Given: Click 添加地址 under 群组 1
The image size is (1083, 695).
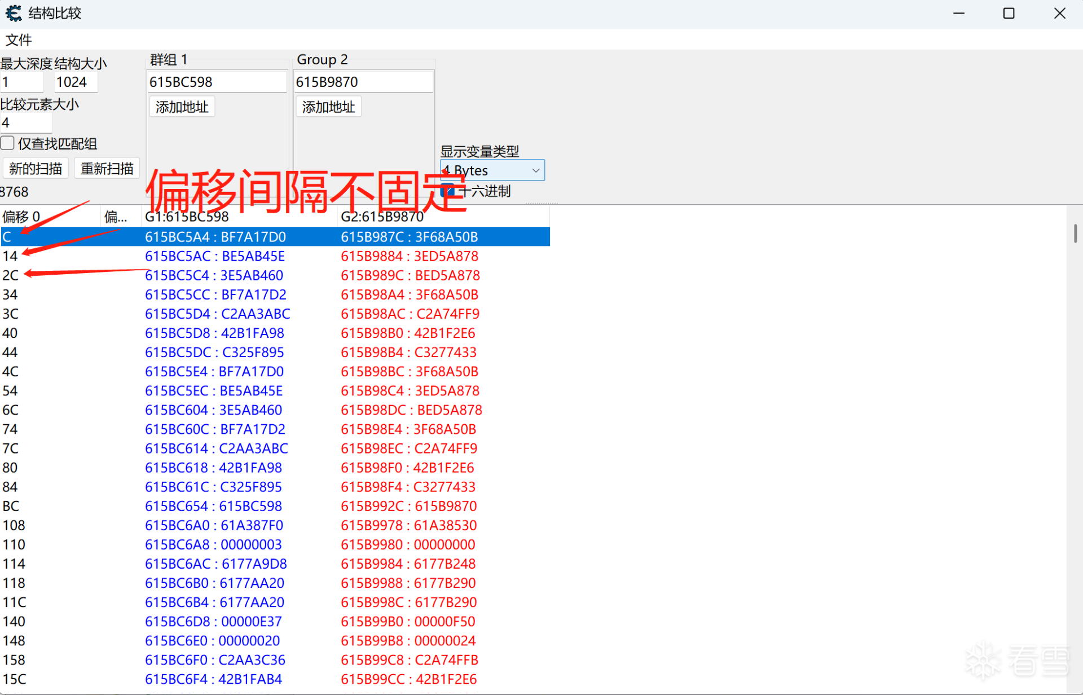Looking at the screenshot, I should click(x=182, y=107).
